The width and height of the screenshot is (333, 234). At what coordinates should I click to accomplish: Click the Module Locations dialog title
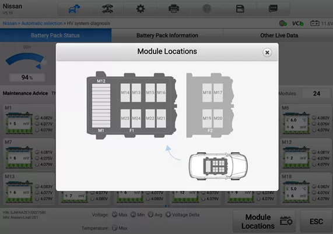tap(167, 51)
